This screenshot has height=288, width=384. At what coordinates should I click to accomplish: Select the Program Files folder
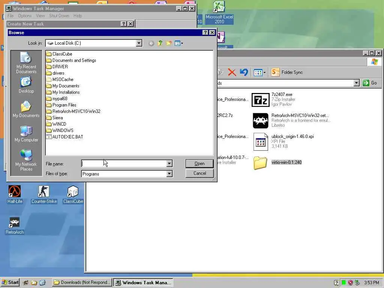click(61, 105)
